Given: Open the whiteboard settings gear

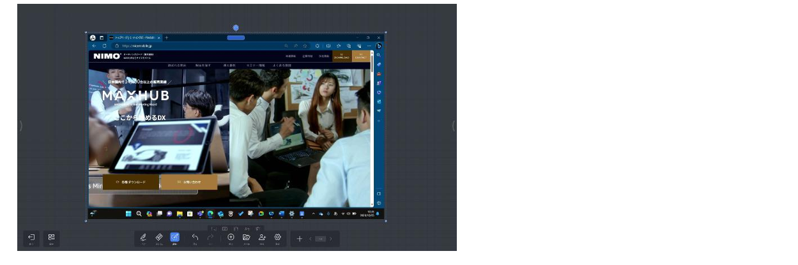Looking at the screenshot, I should tap(278, 237).
